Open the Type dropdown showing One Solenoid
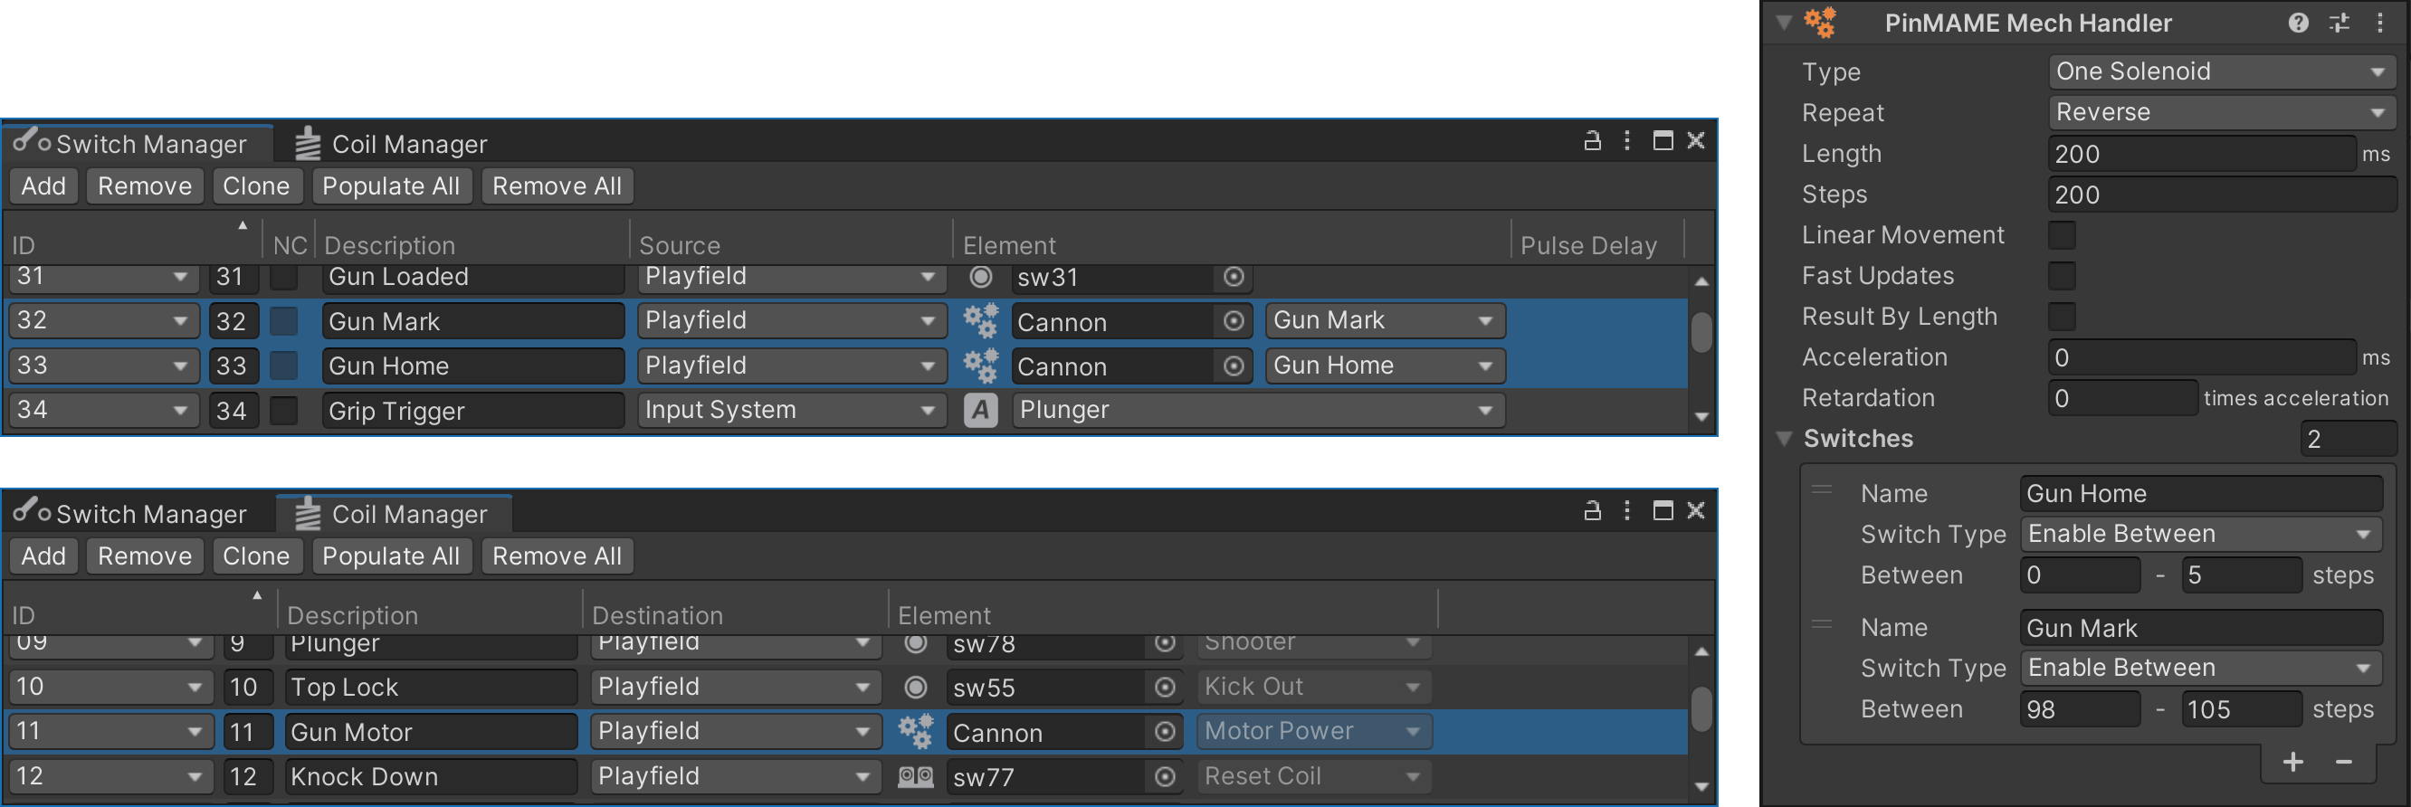Image resolution: width=2411 pixels, height=807 pixels. tap(2221, 72)
